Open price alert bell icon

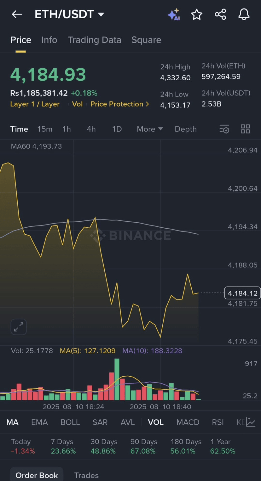[x=244, y=15]
